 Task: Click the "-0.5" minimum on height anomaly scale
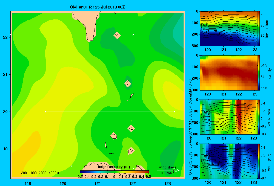pos(79,177)
